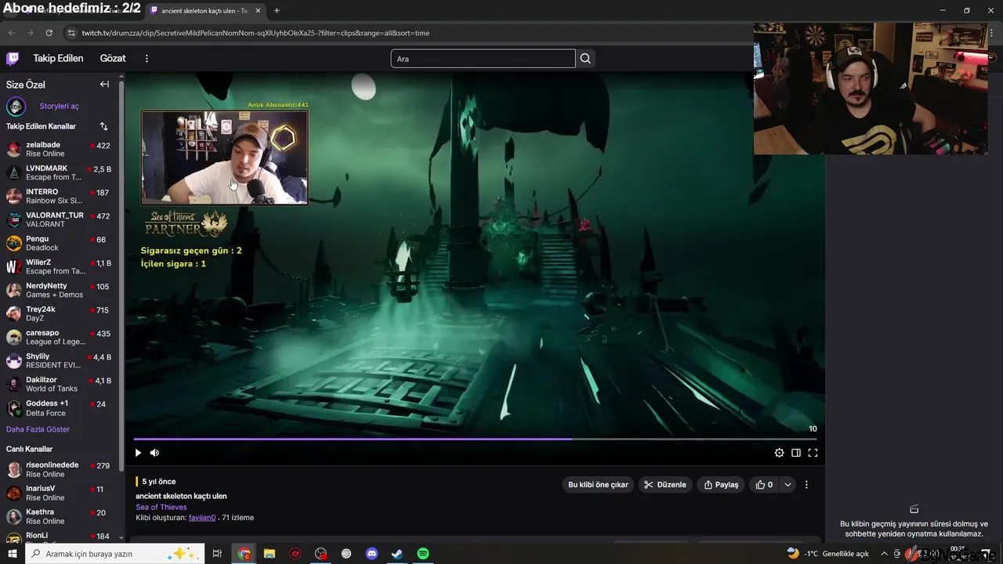This screenshot has width=1003, height=564.
Task: Reload the page in Chrome
Action: [49, 33]
